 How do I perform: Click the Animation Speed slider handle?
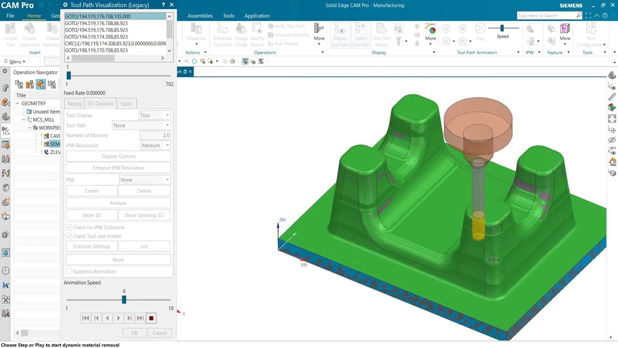tap(124, 300)
